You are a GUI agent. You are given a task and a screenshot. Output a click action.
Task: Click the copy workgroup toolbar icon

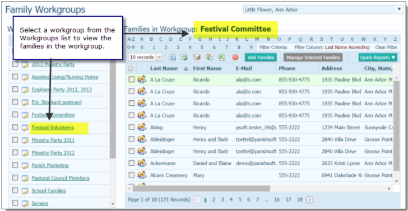pyautogui.click(x=210, y=58)
